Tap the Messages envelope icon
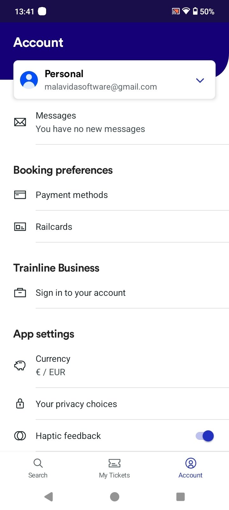 [20, 122]
